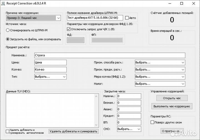
Task: Click the Кол-во input field
Action: pyautogui.click(x=50, y=69)
